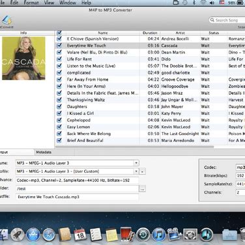Open the Edit menu
The height and width of the screenshot is (245, 245).
click(14, 3)
